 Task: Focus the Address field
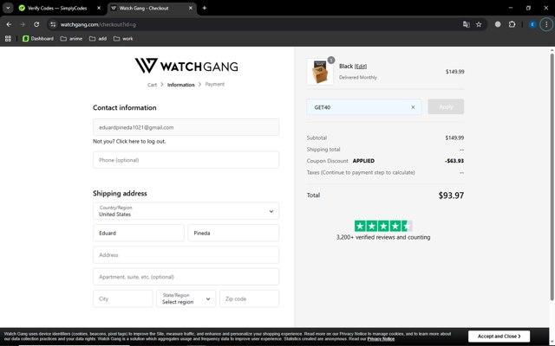tap(186, 255)
